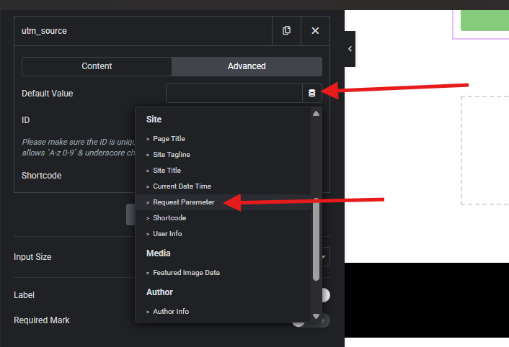Click the duplicate icon for utm_source field
This screenshot has height=347, width=509.
click(286, 31)
